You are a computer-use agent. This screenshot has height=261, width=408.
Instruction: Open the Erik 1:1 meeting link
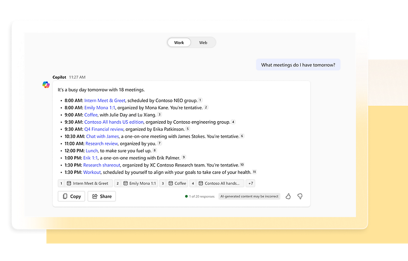[90, 158]
